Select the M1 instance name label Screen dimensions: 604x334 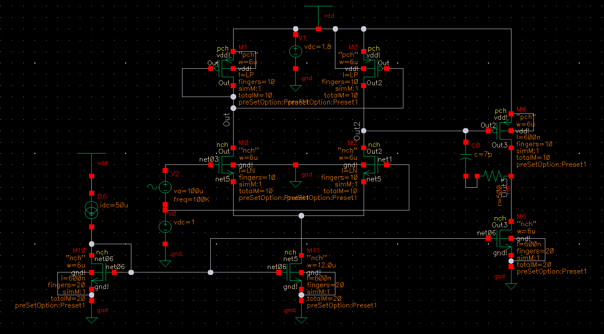pos(243,47)
